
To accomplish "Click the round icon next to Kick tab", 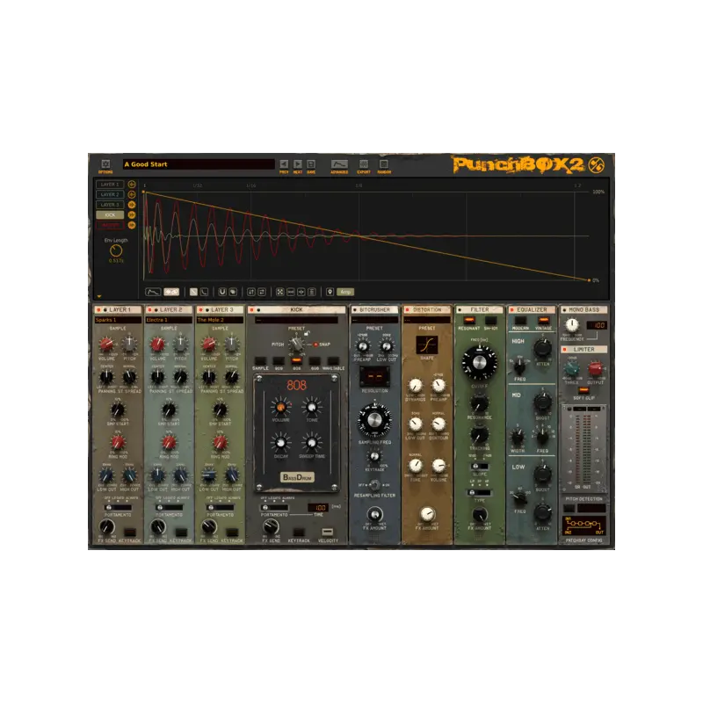I will pyautogui.click(x=132, y=215).
